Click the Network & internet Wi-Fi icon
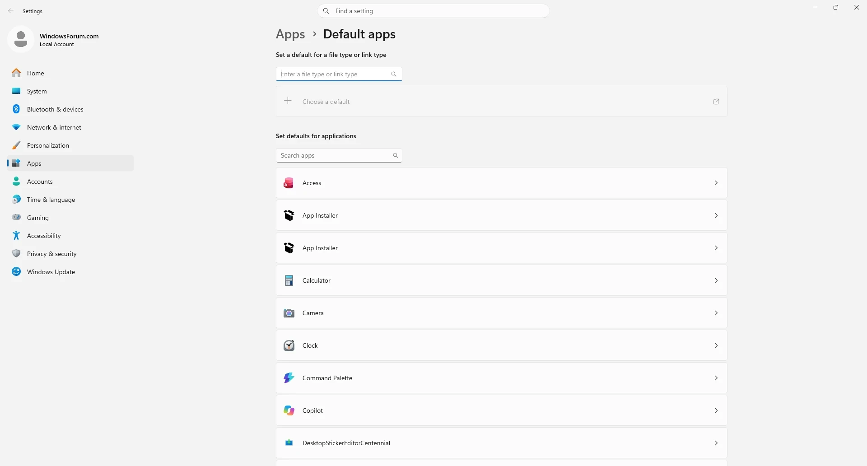This screenshot has height=466, width=867. click(16, 127)
